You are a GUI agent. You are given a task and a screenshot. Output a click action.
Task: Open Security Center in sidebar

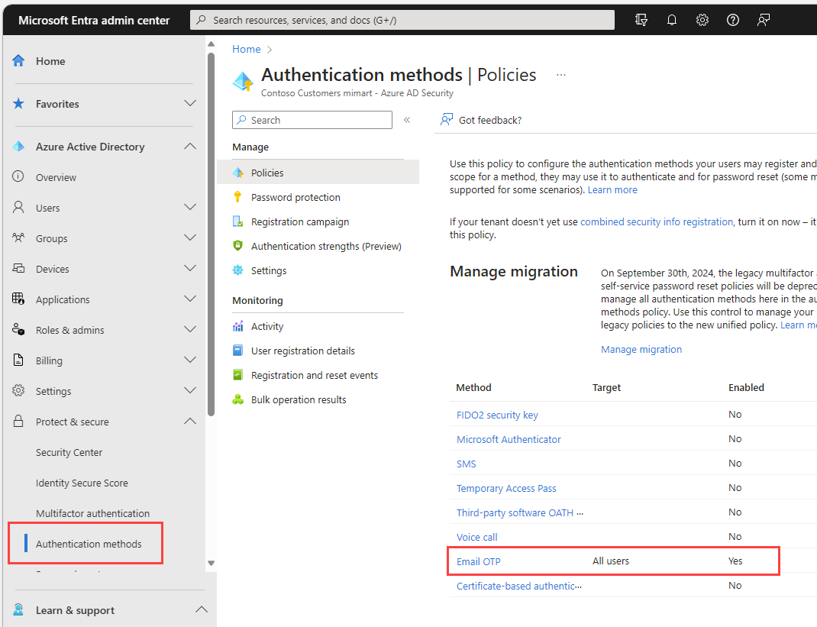(x=69, y=452)
